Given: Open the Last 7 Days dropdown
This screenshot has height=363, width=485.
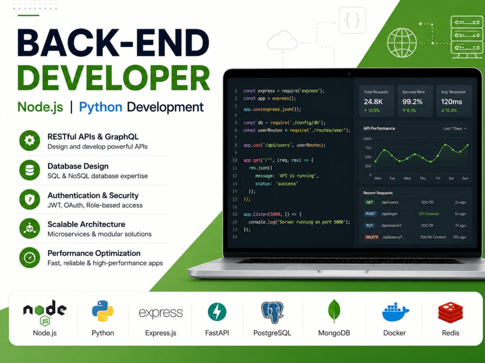Looking at the screenshot, I should [x=454, y=128].
